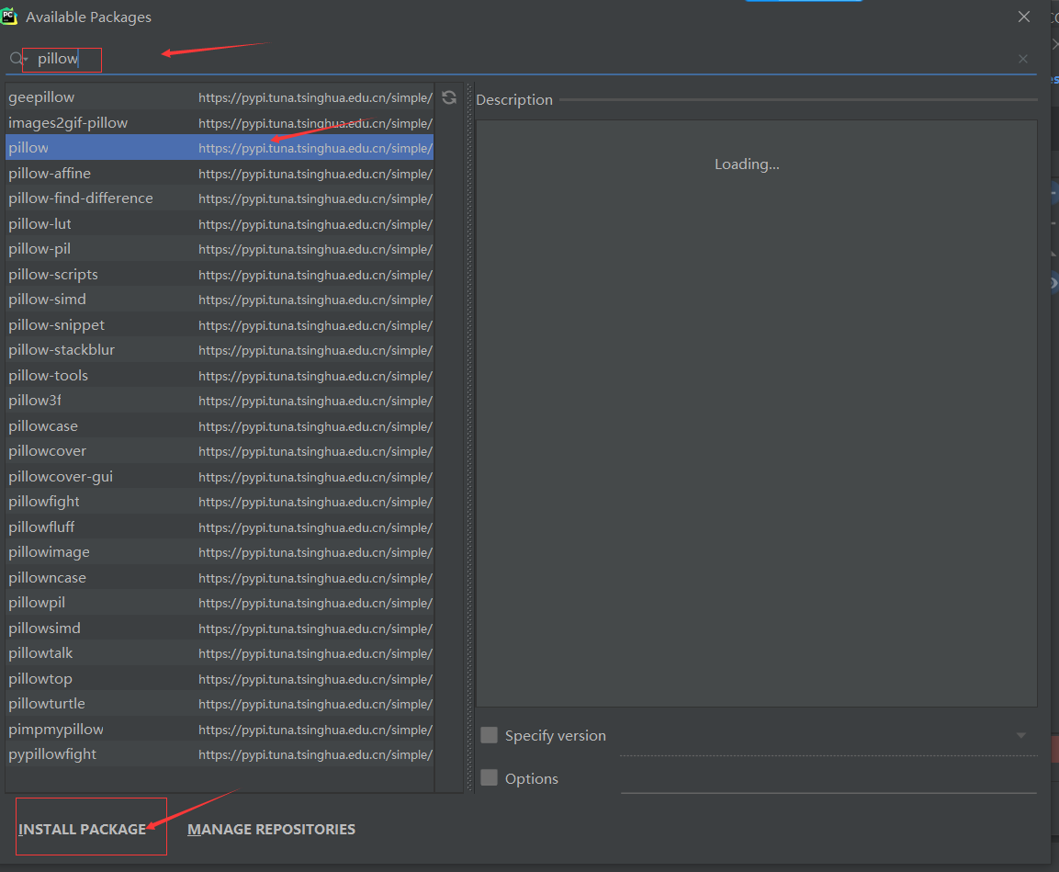Image resolution: width=1059 pixels, height=872 pixels.
Task: Select the pillow-tools package
Action: coord(220,376)
